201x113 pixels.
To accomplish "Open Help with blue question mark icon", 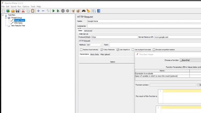I will point(99,11).
